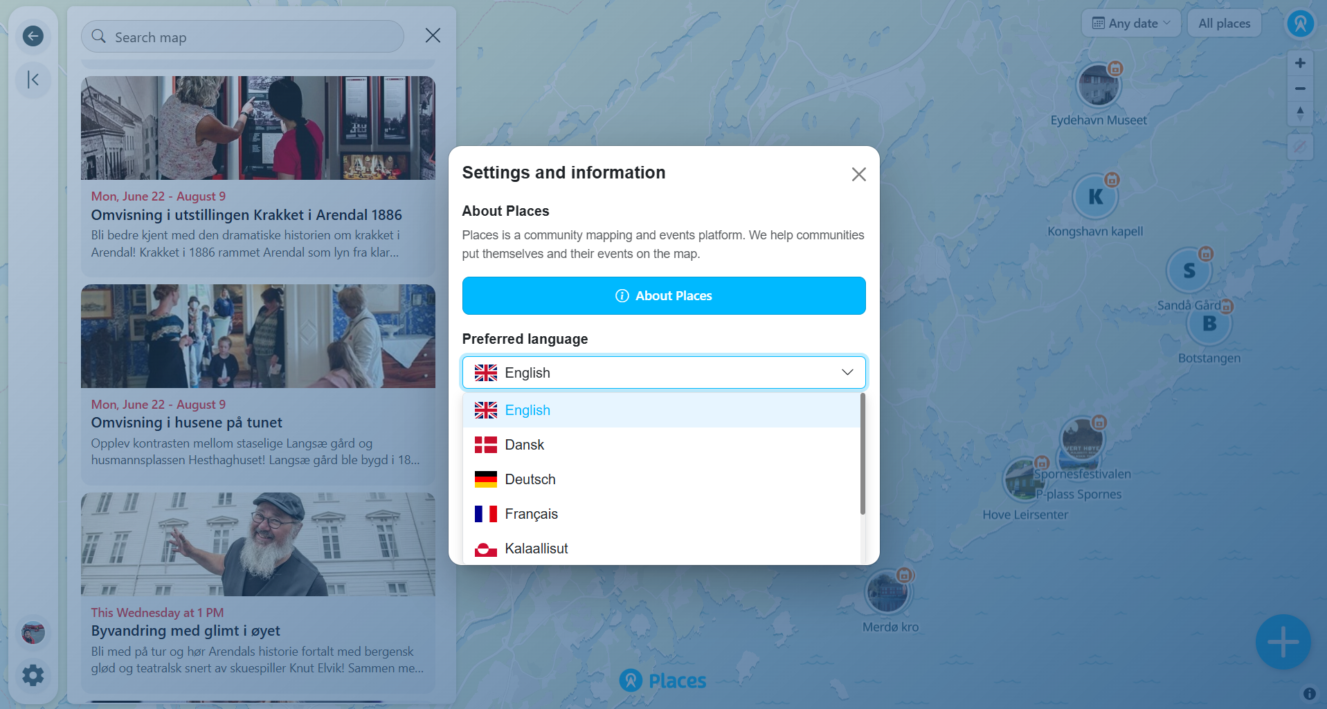
Task: Click the language list scrollbar
Action: [x=863, y=454]
